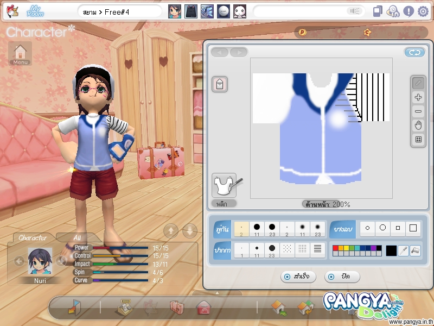Click the house with green arrow icon

click(x=279, y=308)
